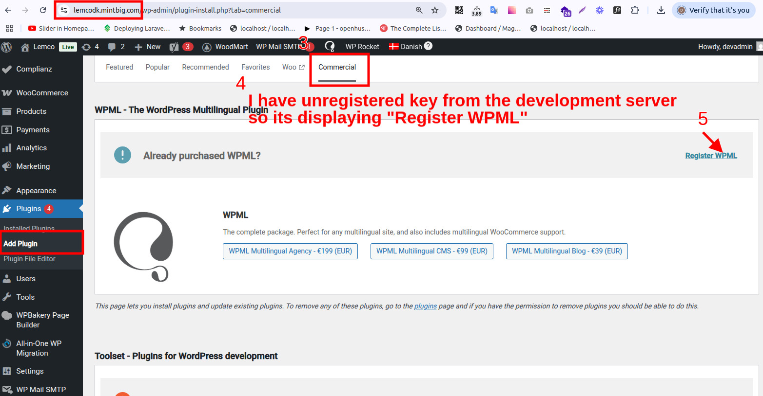Open the Woo external tab
Image resolution: width=763 pixels, height=396 pixels.
pos(293,67)
